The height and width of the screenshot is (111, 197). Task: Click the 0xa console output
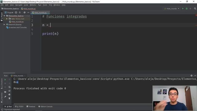(x=16, y=82)
